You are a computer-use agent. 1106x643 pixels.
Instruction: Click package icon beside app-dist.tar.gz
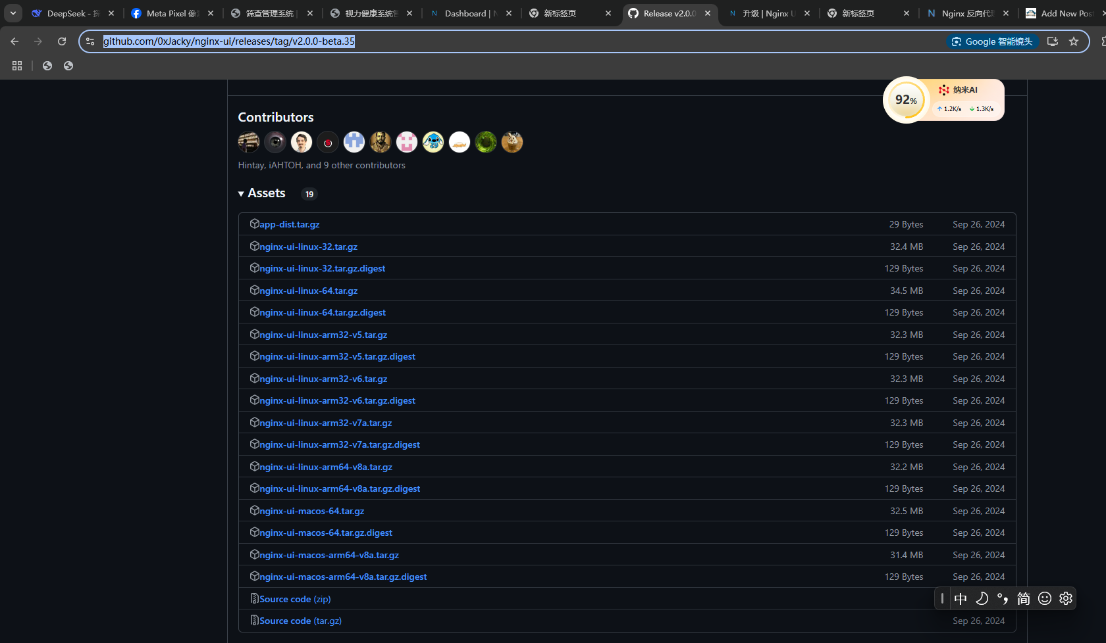point(254,224)
